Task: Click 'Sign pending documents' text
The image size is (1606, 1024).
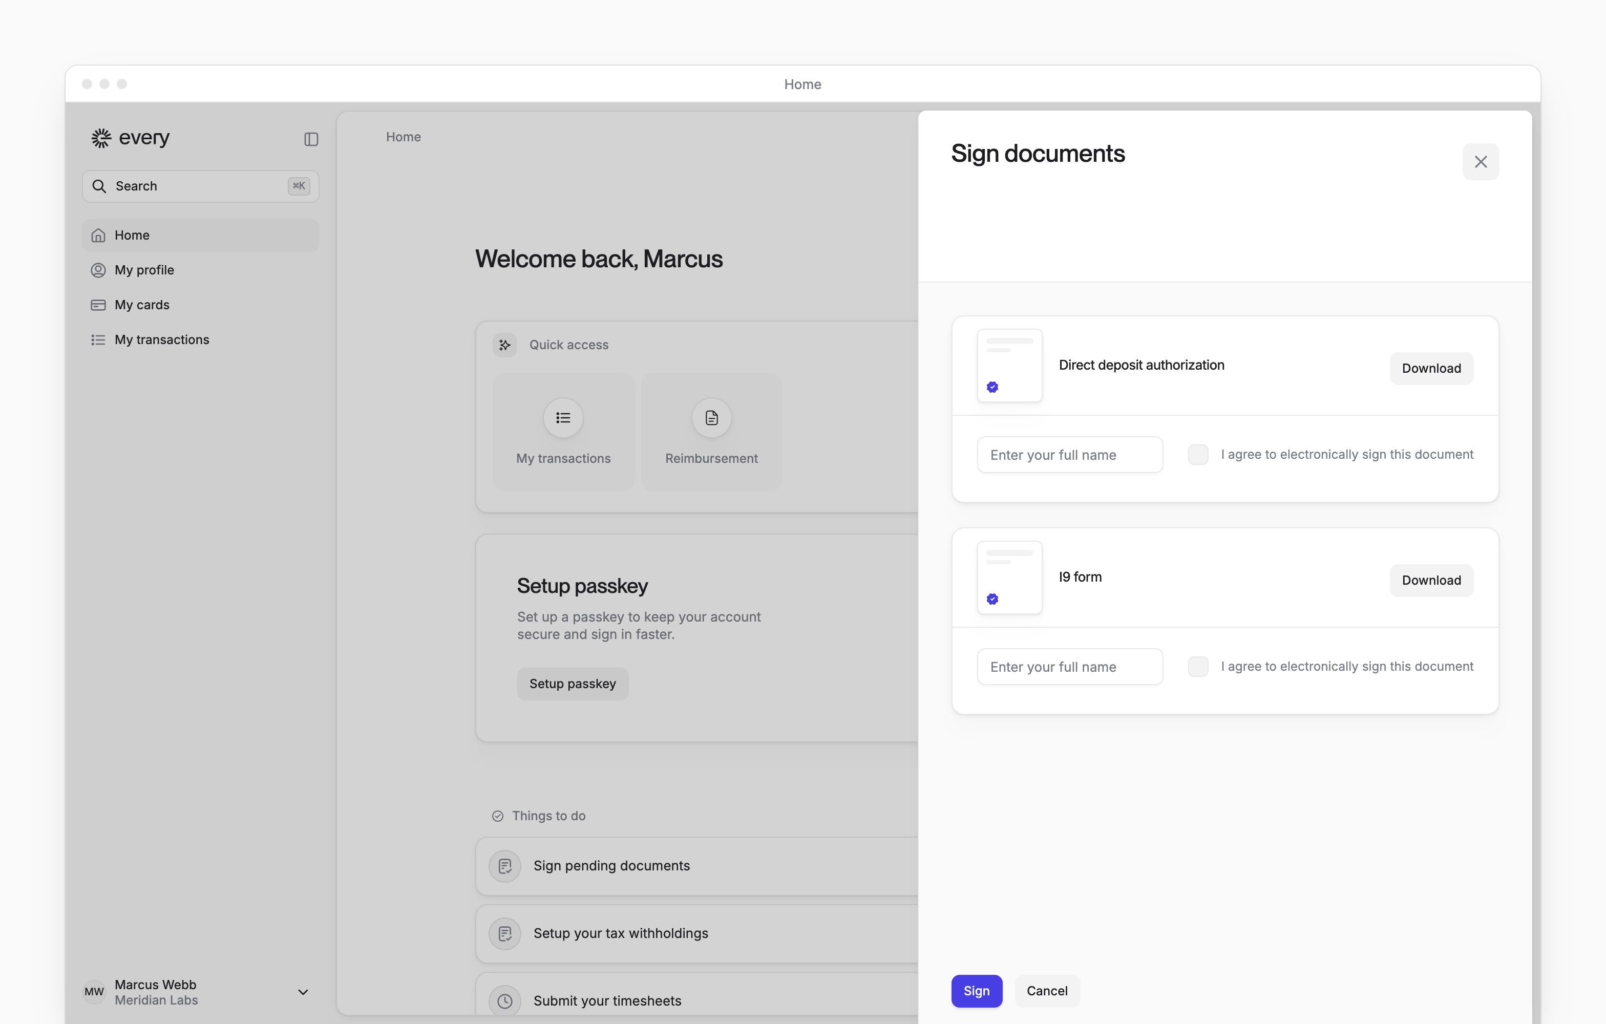Action: click(611, 866)
